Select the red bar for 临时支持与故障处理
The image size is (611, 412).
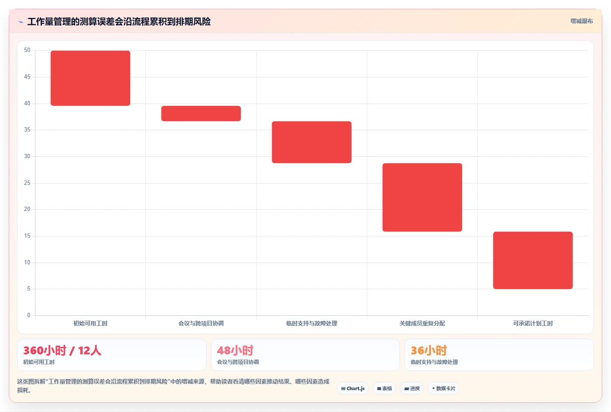pyautogui.click(x=311, y=142)
